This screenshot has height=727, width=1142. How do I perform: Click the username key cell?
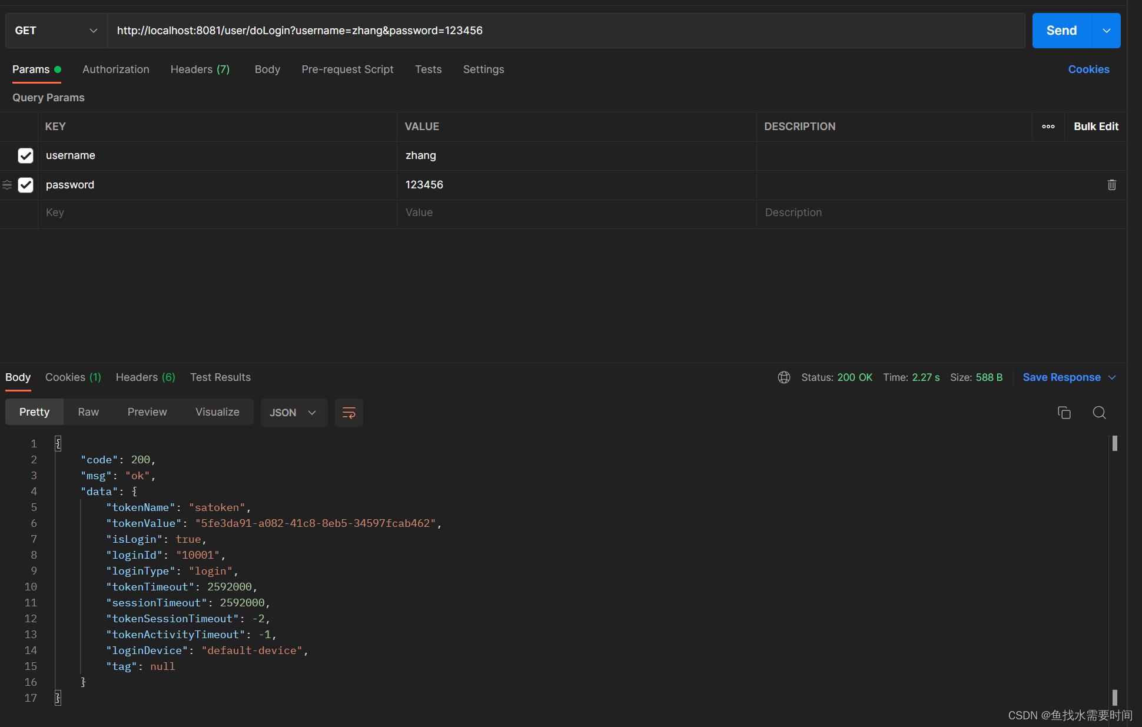pos(217,155)
